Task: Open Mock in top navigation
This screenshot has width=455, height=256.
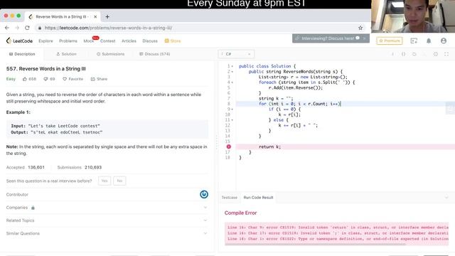Action: coord(88,41)
